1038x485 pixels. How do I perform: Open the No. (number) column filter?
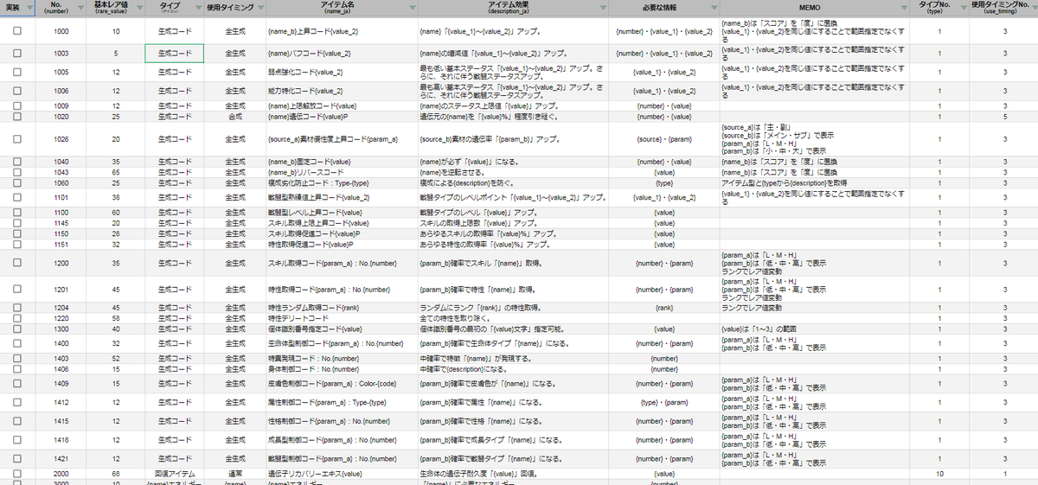[80, 9]
